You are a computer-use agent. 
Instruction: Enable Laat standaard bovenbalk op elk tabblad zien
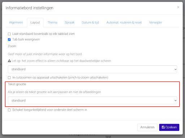click(9, 34)
